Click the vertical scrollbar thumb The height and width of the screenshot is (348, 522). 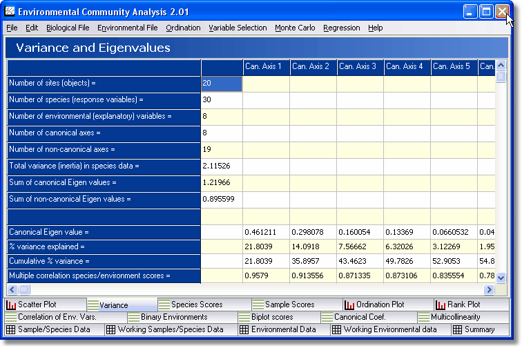click(x=501, y=77)
